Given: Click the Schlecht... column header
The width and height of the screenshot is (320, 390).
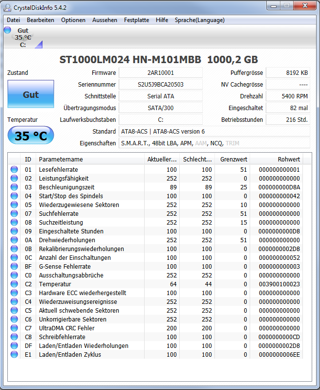Looking at the screenshot, I should tap(197, 159).
